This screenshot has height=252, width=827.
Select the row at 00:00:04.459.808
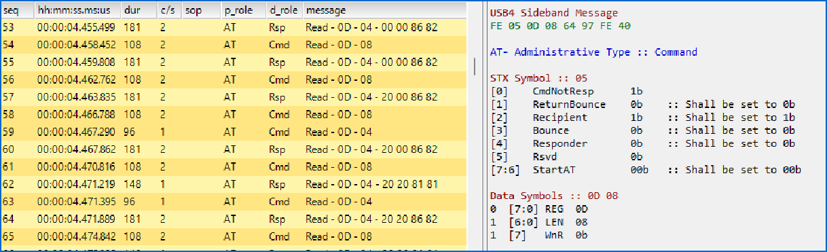coord(234,62)
